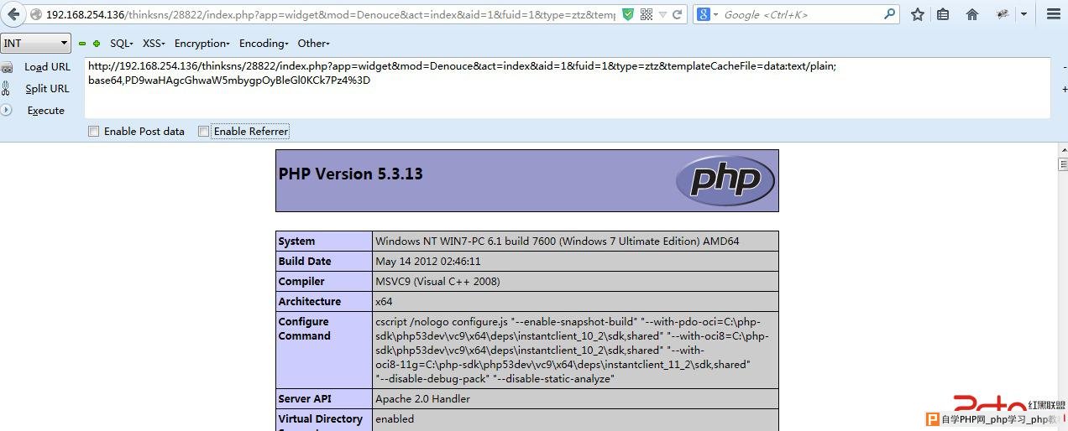Go back with the browser Back arrow
Screen dimensions: 1068x431
(x=13, y=14)
